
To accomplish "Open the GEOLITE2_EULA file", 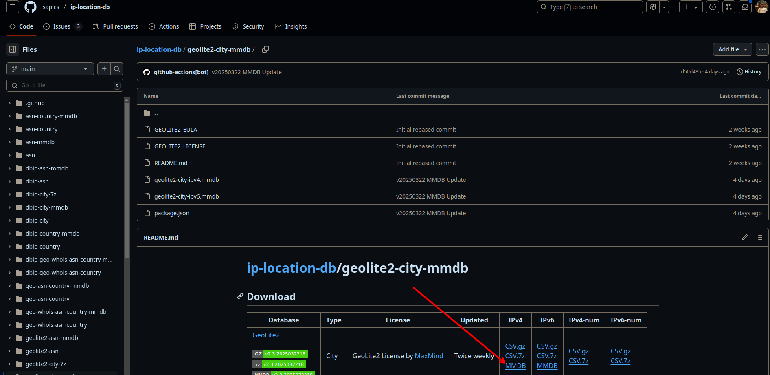I will [175, 130].
